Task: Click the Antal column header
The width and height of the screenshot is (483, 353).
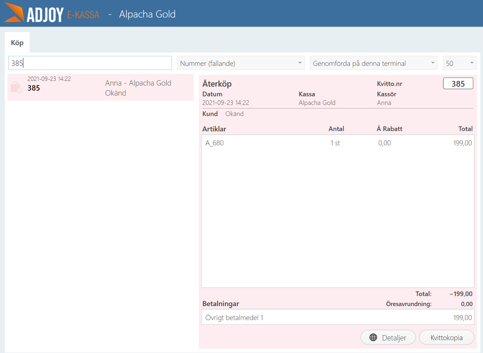Action: [336, 129]
